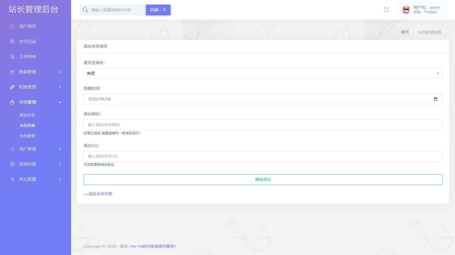Click the home icon beside 用户首页
455x255 pixels.
12,26
